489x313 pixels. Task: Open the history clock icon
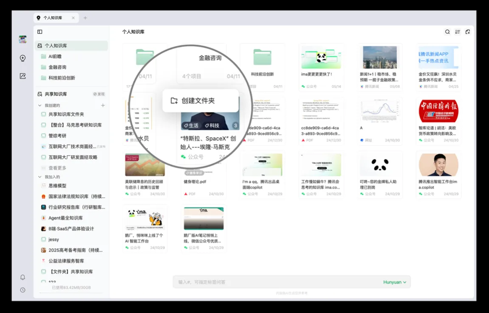tap(23, 290)
